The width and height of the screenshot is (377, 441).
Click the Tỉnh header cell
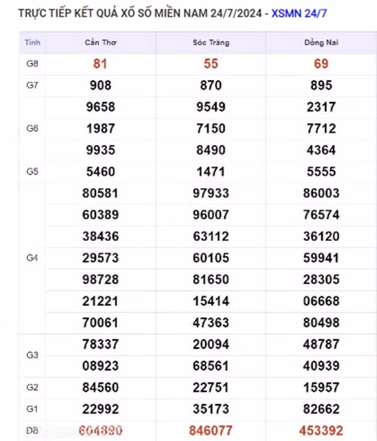32,42
